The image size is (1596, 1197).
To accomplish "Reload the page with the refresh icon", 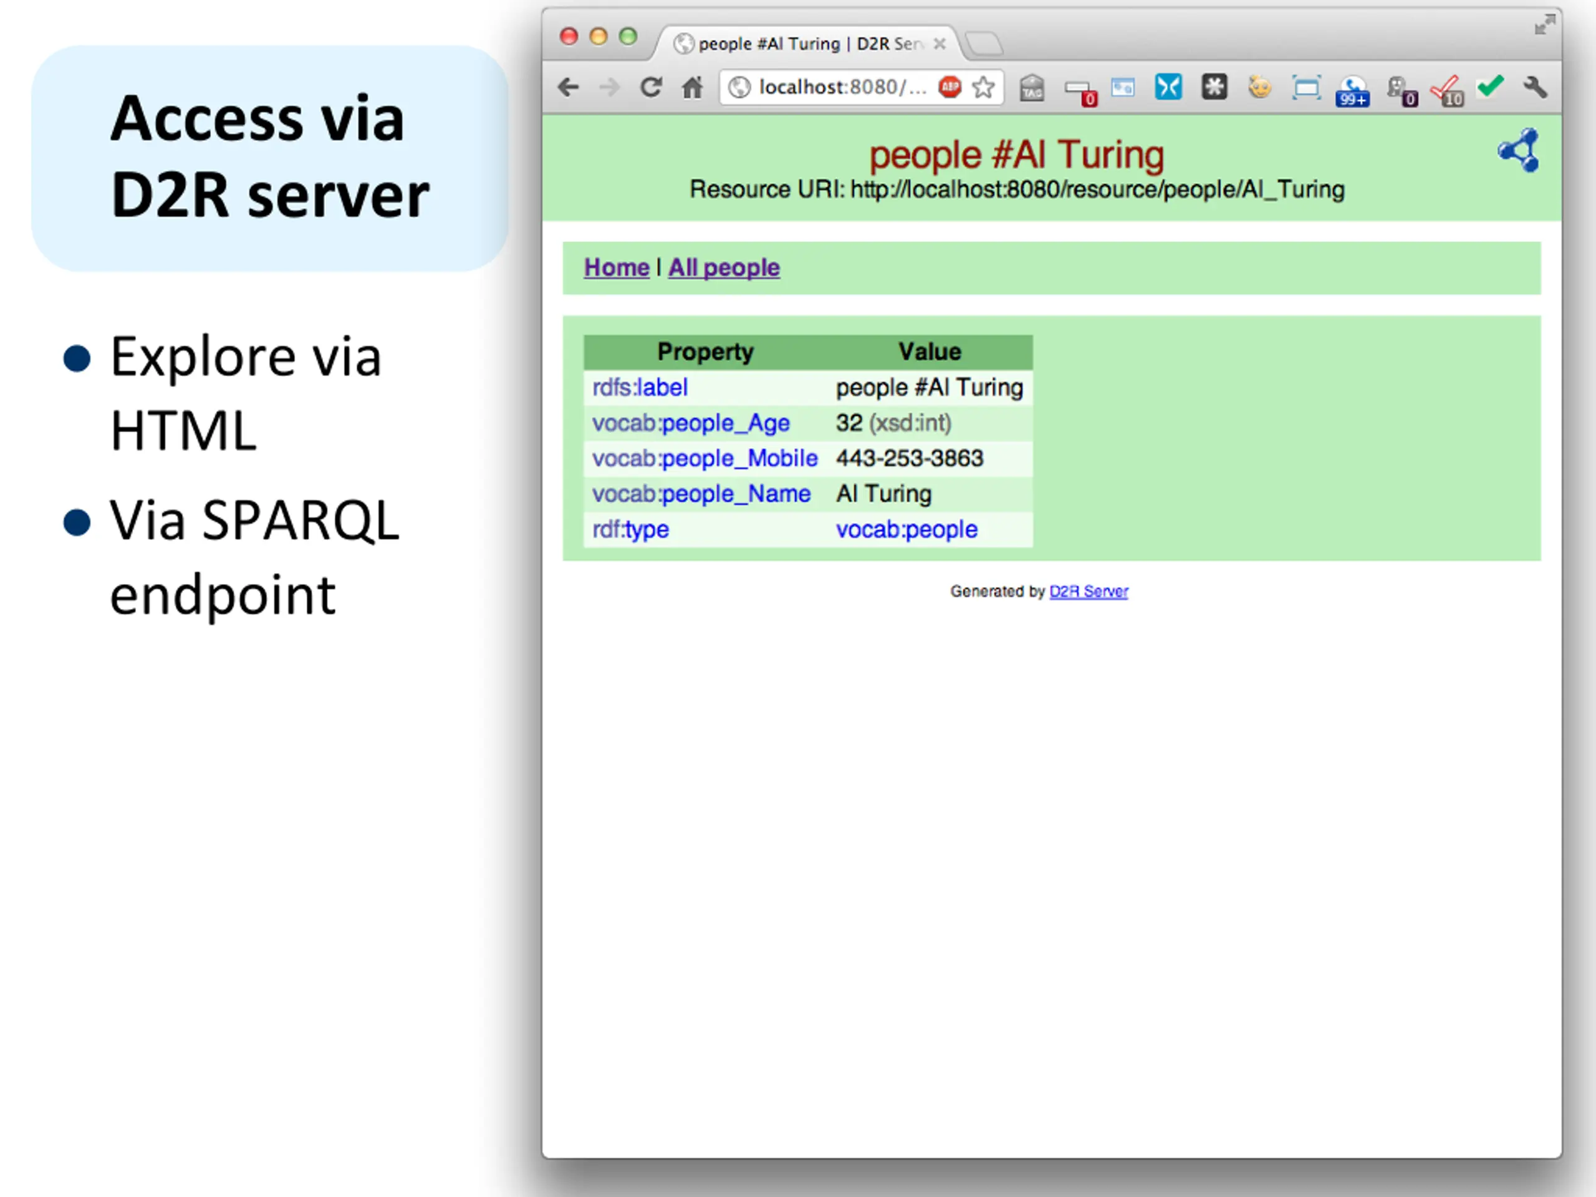I will (x=651, y=87).
